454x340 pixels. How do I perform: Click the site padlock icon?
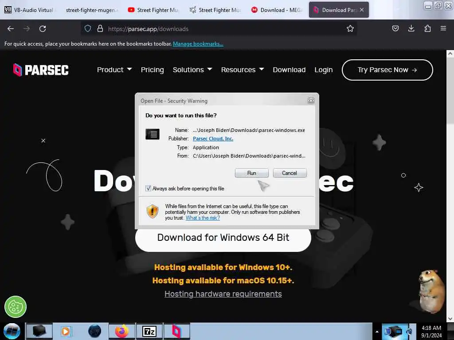coord(100,29)
